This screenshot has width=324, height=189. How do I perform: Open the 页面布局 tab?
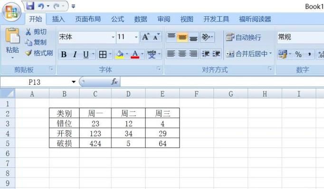88,19
